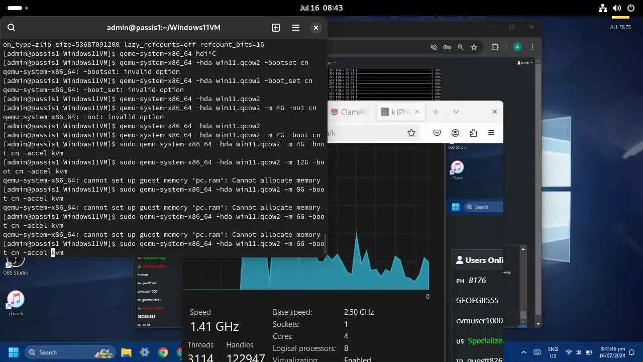This screenshot has height=362, width=643.
Task: Open File Explorer from the taskbar
Action: [x=126, y=352]
